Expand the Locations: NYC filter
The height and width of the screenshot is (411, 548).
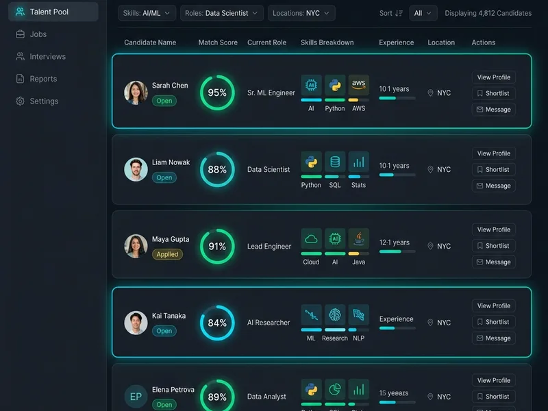(x=301, y=13)
